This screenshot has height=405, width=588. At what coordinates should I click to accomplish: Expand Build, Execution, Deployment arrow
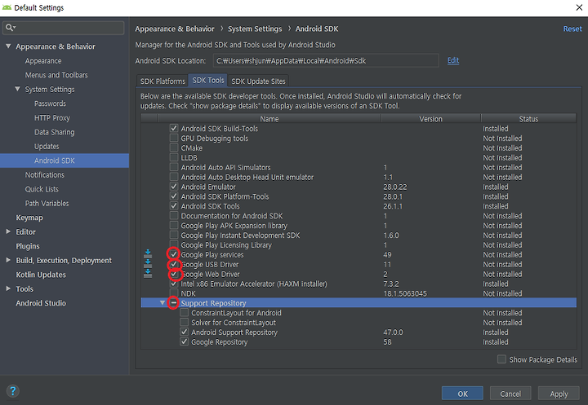point(8,260)
